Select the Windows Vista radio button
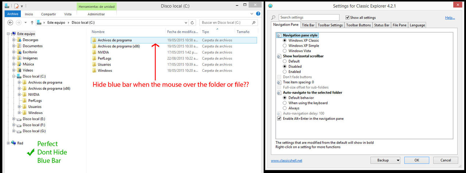The height and width of the screenshot is (173, 466). [285, 51]
